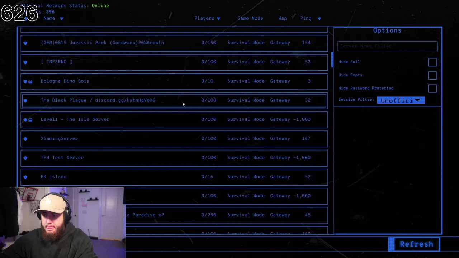
Task: Click the shield icon on the (GER)0815 Jurassic Park row
Action: pyautogui.click(x=25, y=43)
